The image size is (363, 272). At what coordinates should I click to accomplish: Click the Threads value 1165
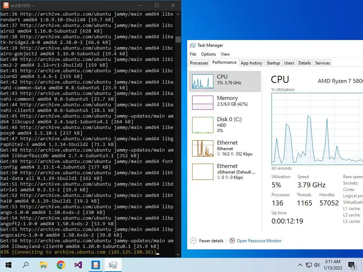(305, 203)
